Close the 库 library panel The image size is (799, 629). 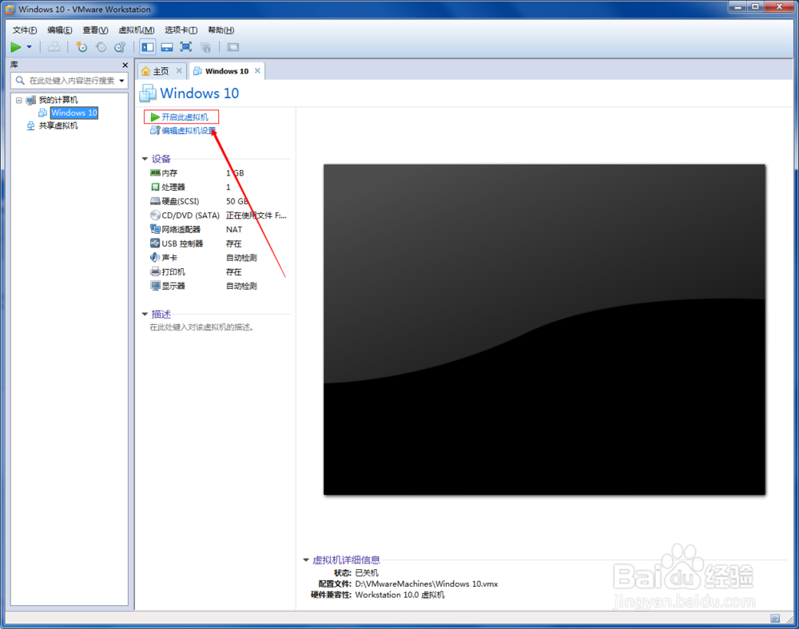tap(125, 65)
